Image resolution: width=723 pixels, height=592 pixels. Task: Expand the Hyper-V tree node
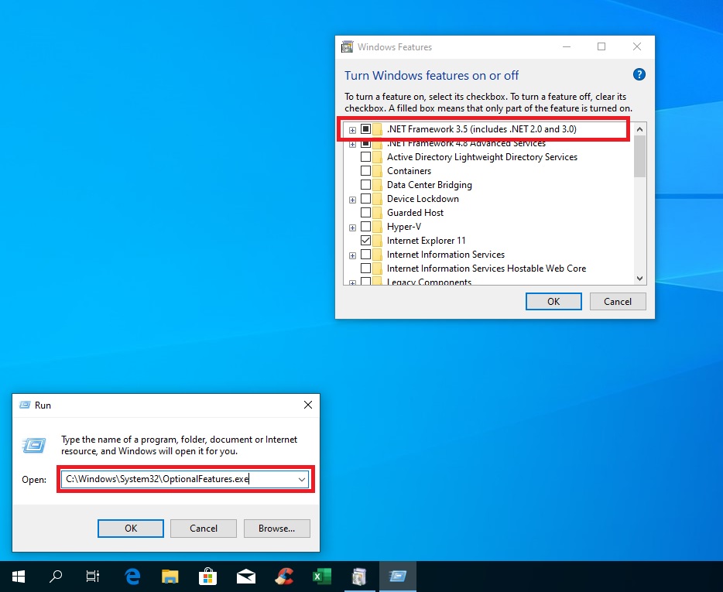click(x=352, y=228)
